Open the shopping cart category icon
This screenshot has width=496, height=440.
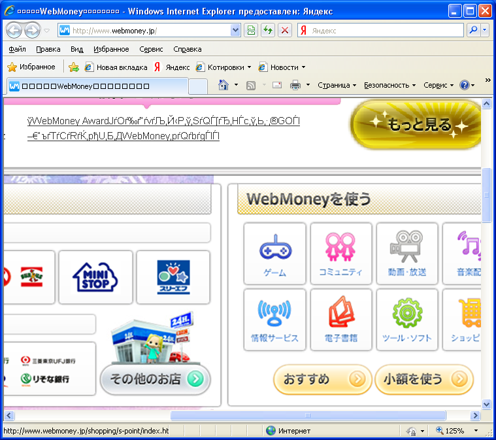click(462, 320)
